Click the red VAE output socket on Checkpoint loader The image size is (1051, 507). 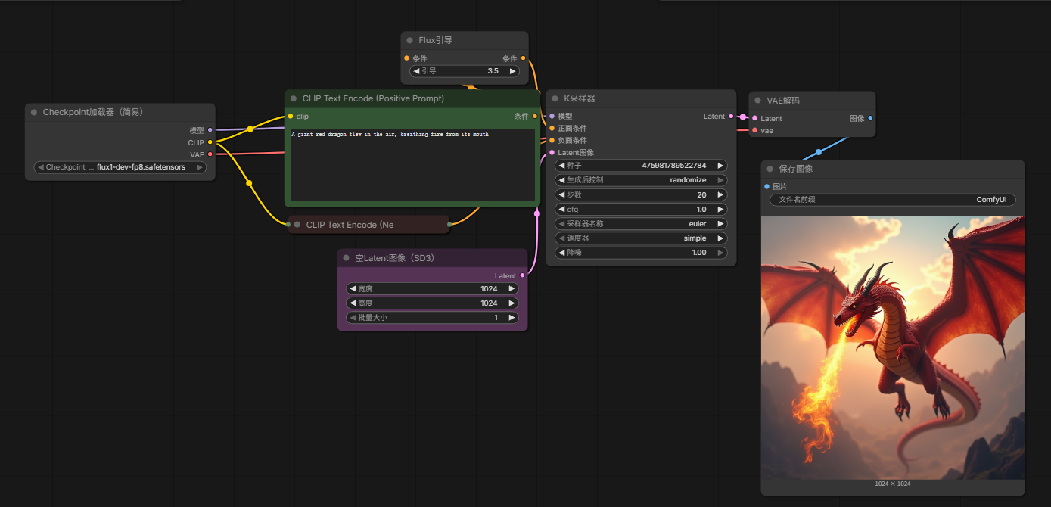(210, 154)
